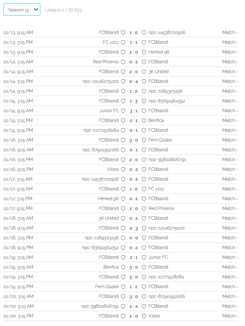View Match details for 01/20 3:15 PM
This screenshot has width=245, height=326.
click(230, 316)
